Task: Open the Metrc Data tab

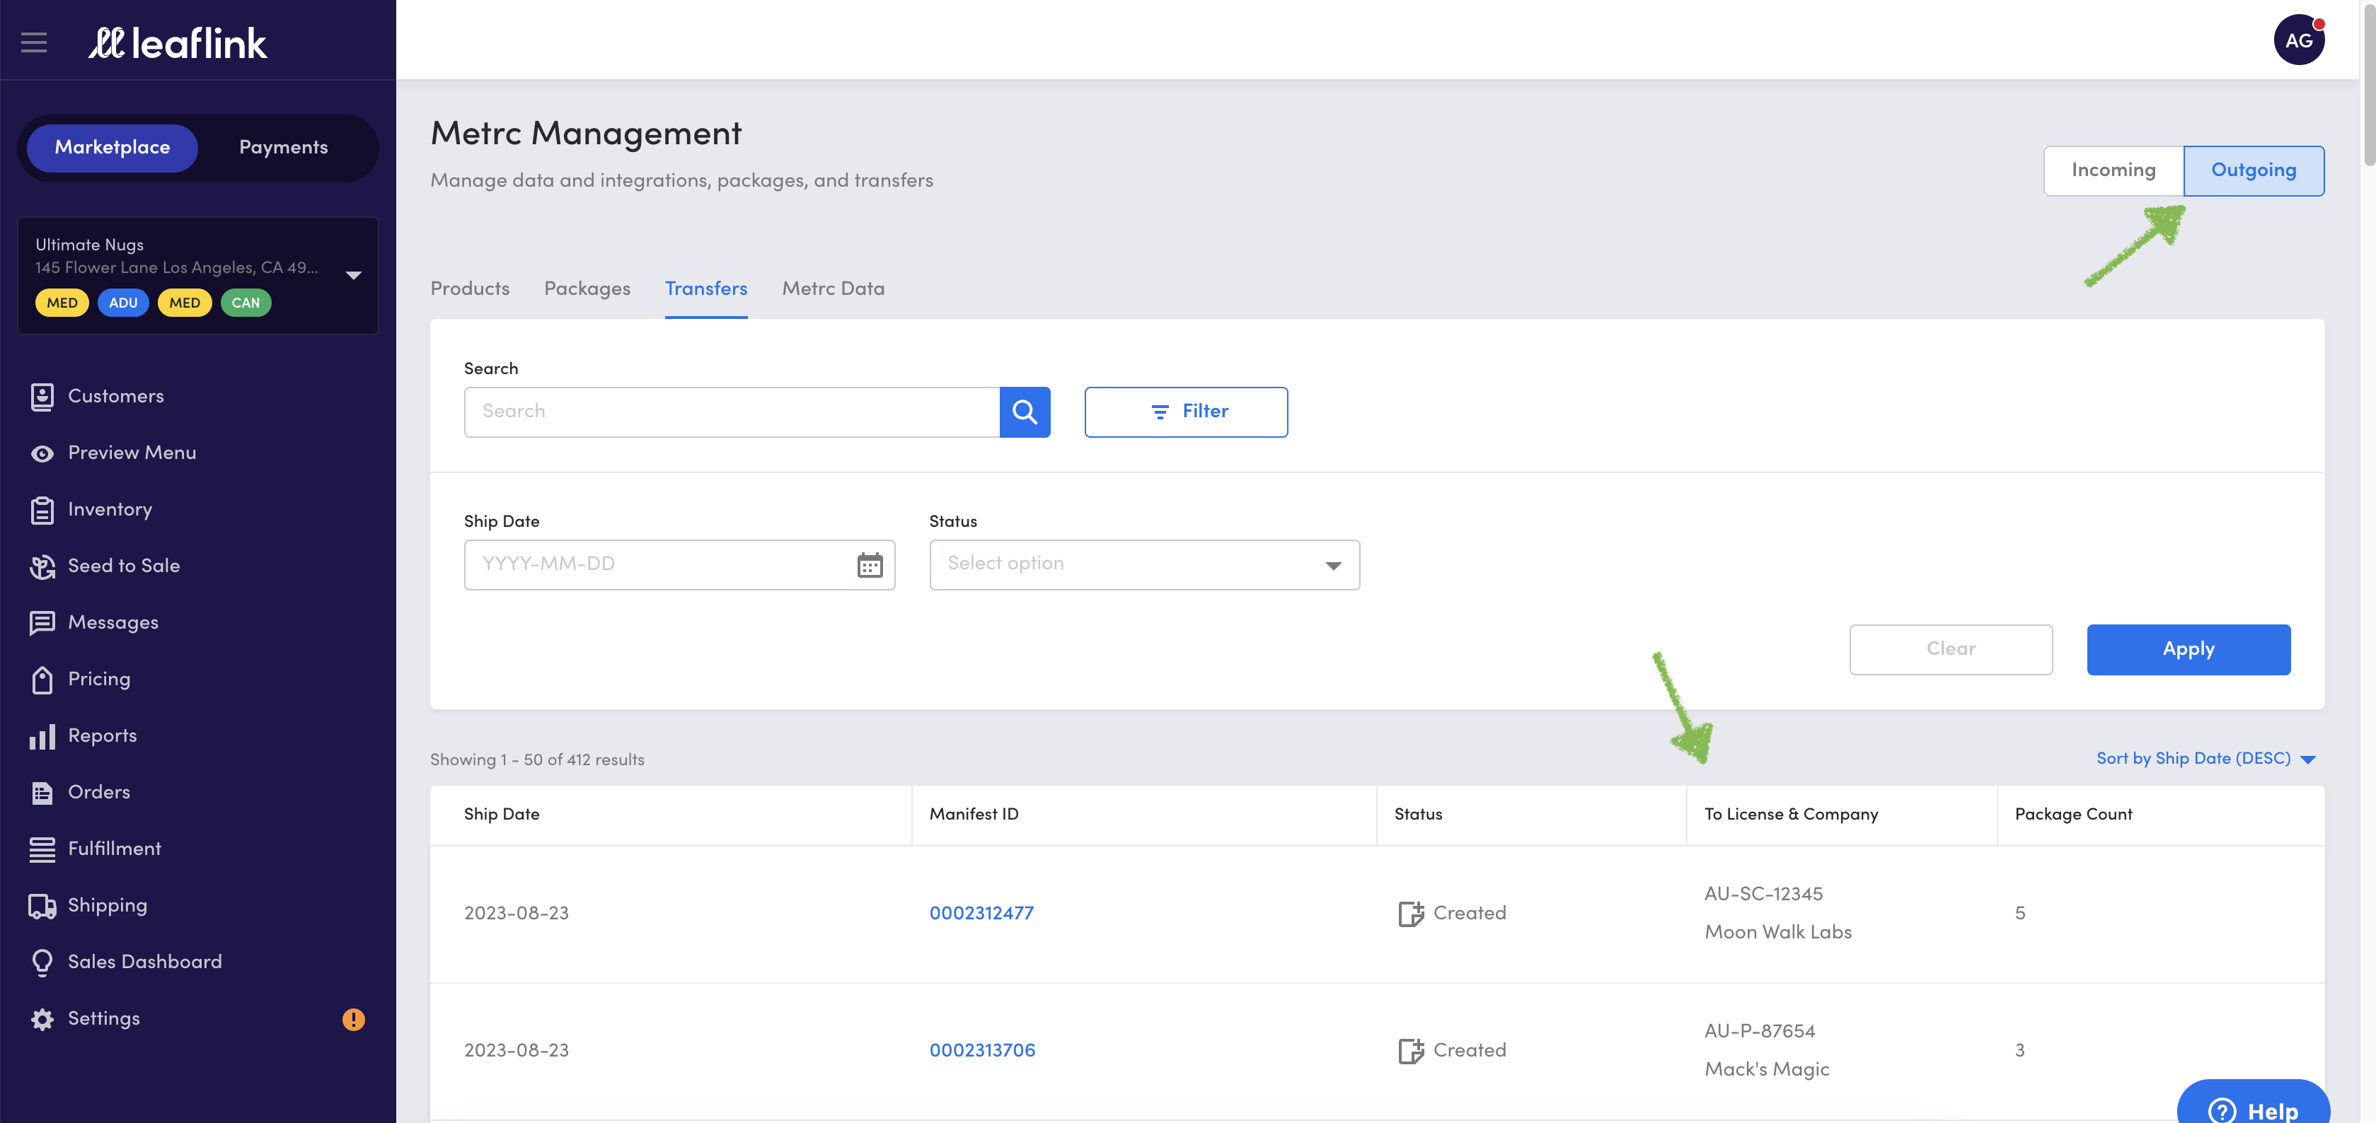Action: point(833,289)
